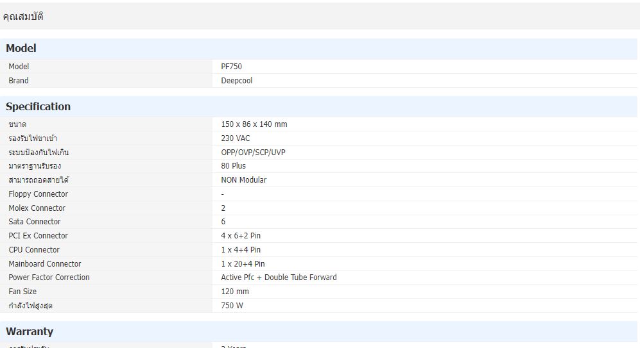Click the CPU Connector label

[34, 250]
